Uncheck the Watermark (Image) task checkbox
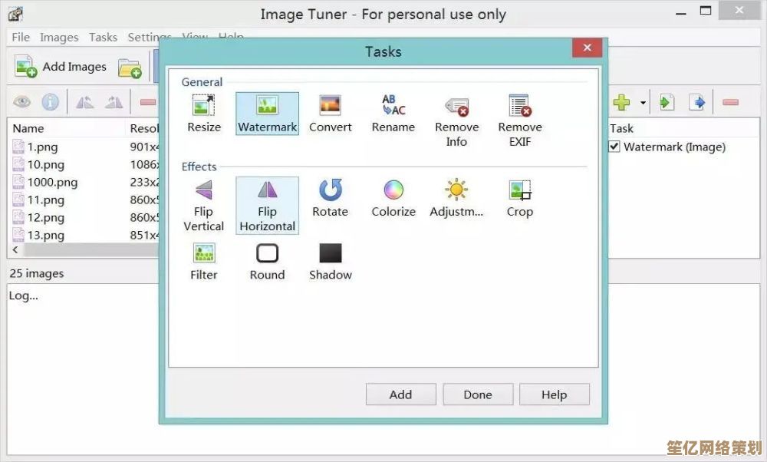767x462 pixels. click(614, 147)
